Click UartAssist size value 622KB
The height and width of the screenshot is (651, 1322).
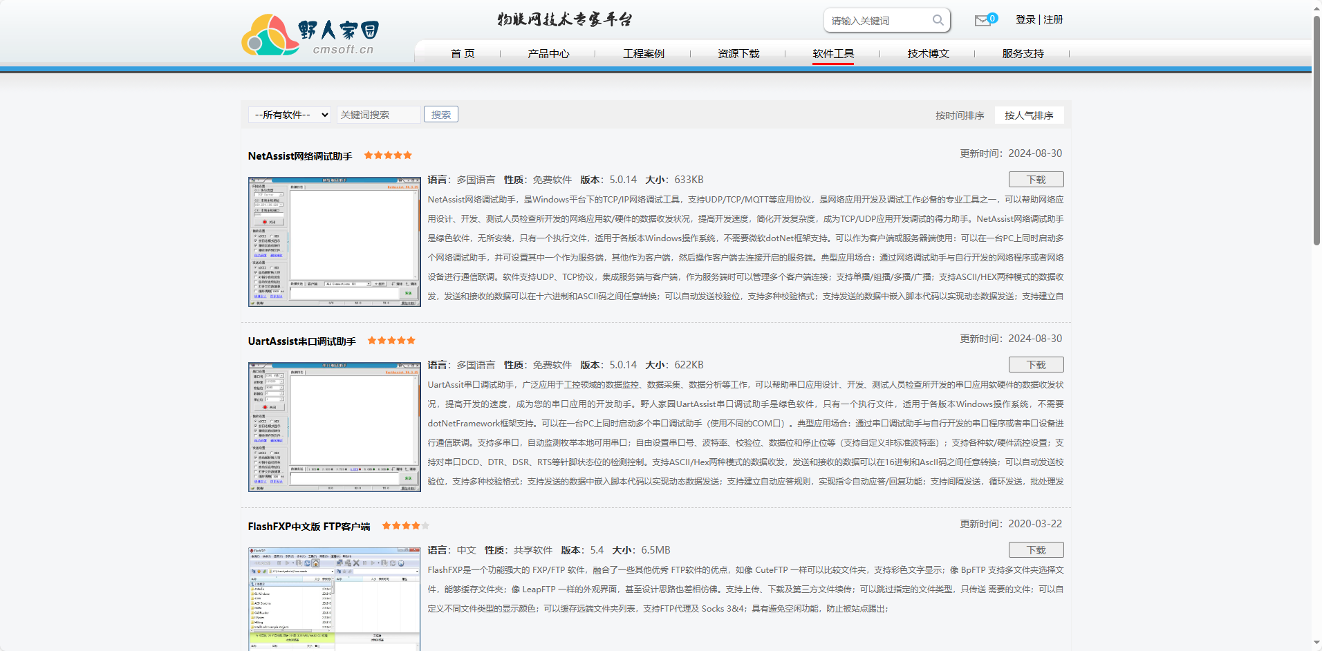pos(689,365)
